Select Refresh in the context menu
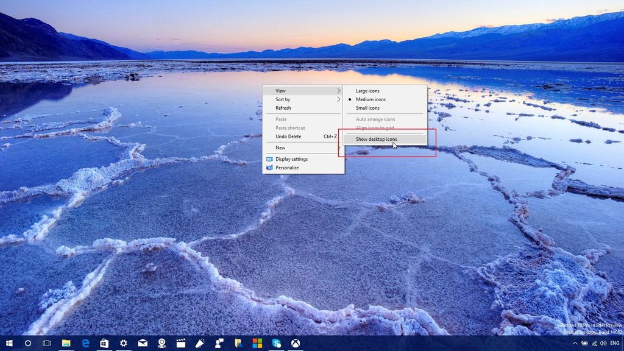The image size is (624, 351). pos(282,108)
